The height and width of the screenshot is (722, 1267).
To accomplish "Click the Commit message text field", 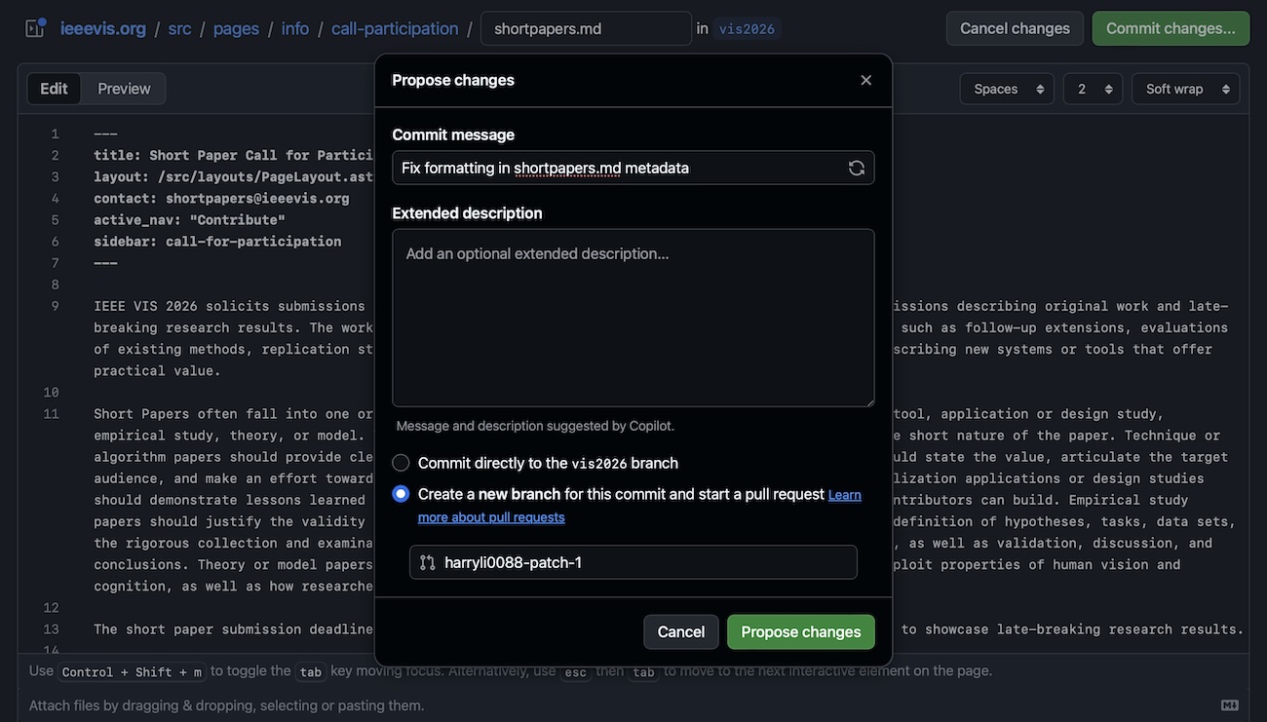I will click(x=619, y=168).
